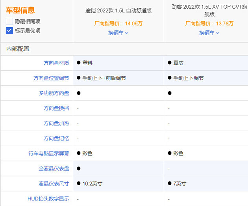Screen dimensions: 248x206
Task: Click the 全液晶仪表盘 row label
Action: click(x=54, y=169)
